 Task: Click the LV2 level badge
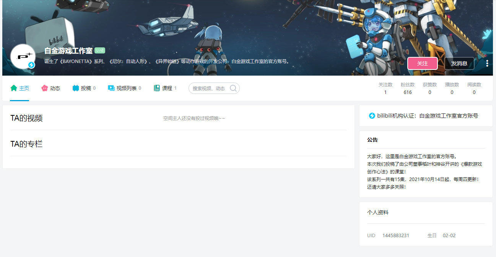[x=100, y=50]
